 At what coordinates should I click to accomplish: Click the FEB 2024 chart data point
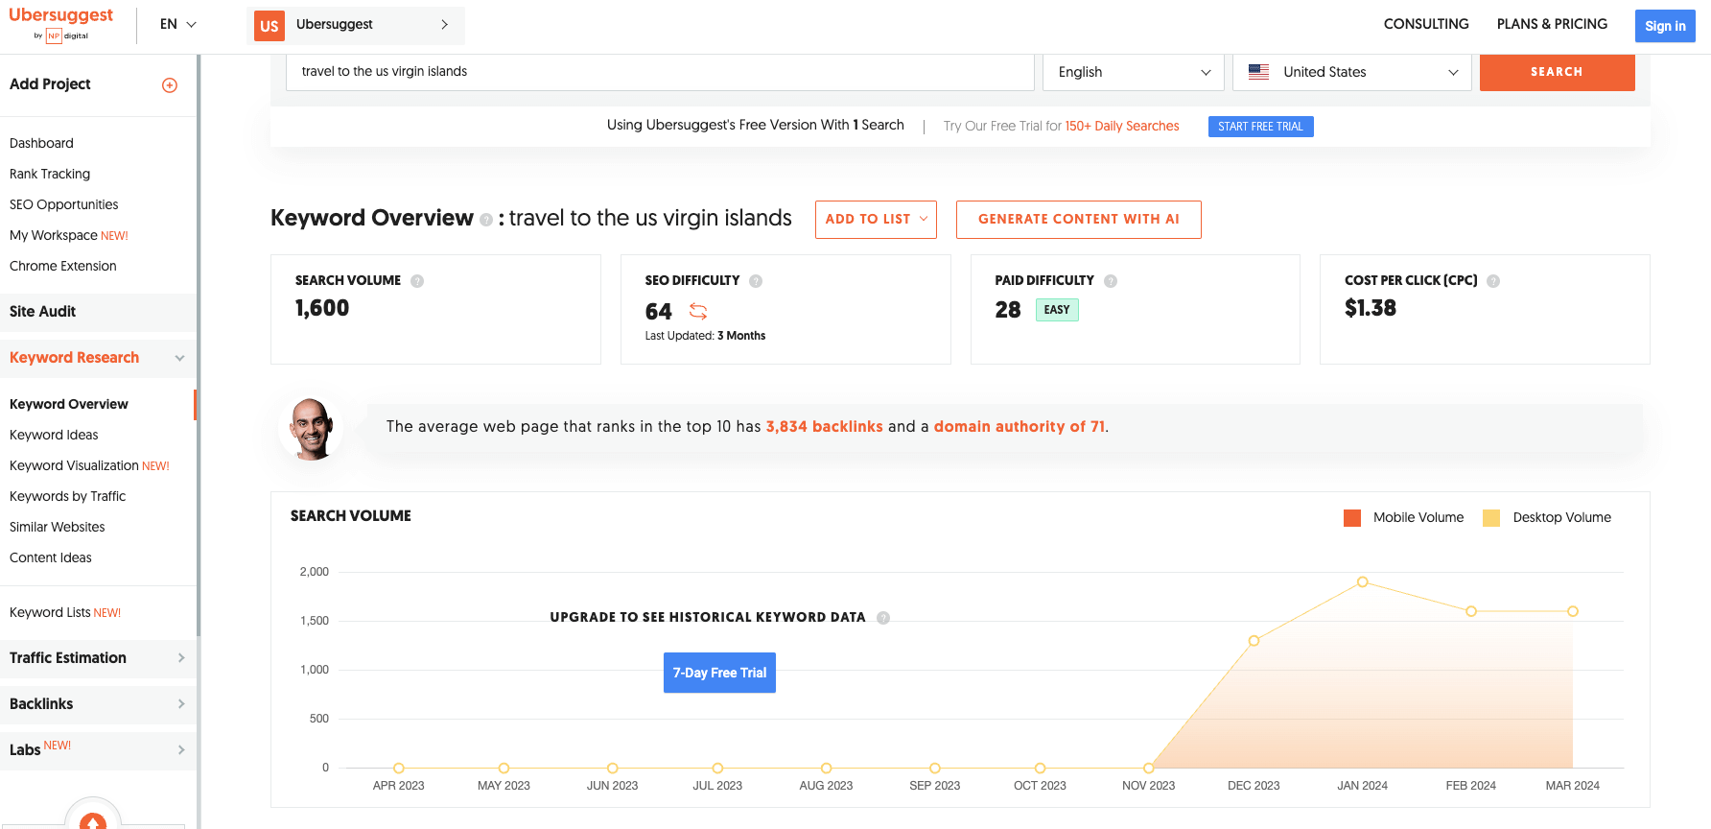point(1471,611)
